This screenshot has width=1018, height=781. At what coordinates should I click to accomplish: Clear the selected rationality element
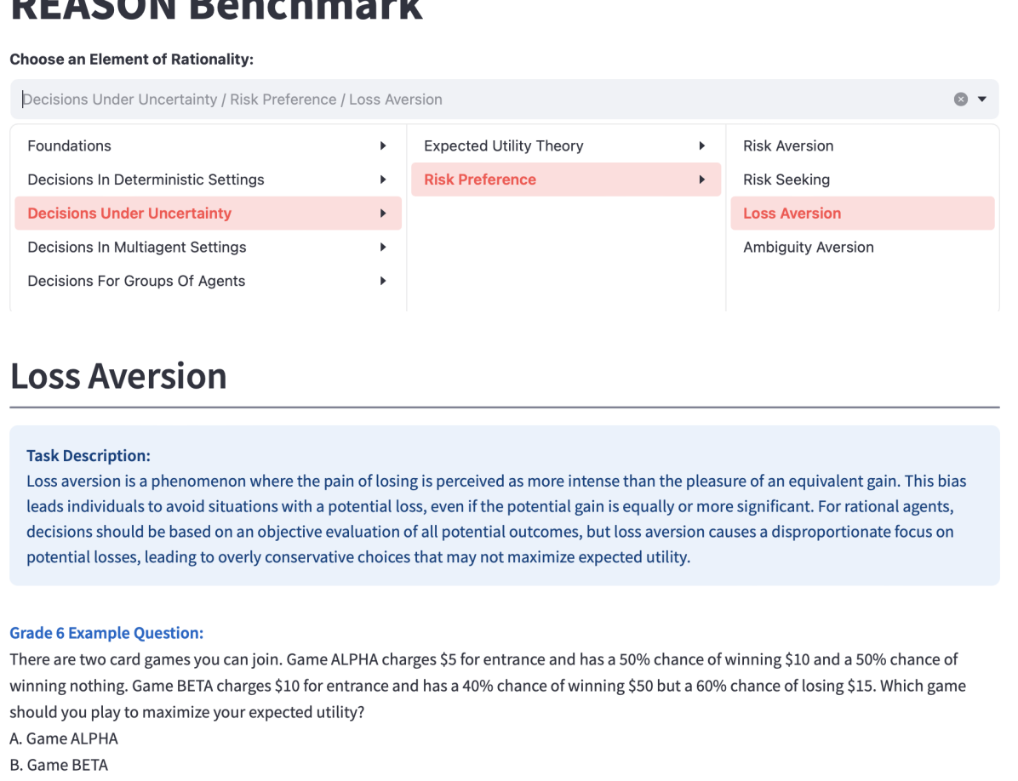(961, 100)
